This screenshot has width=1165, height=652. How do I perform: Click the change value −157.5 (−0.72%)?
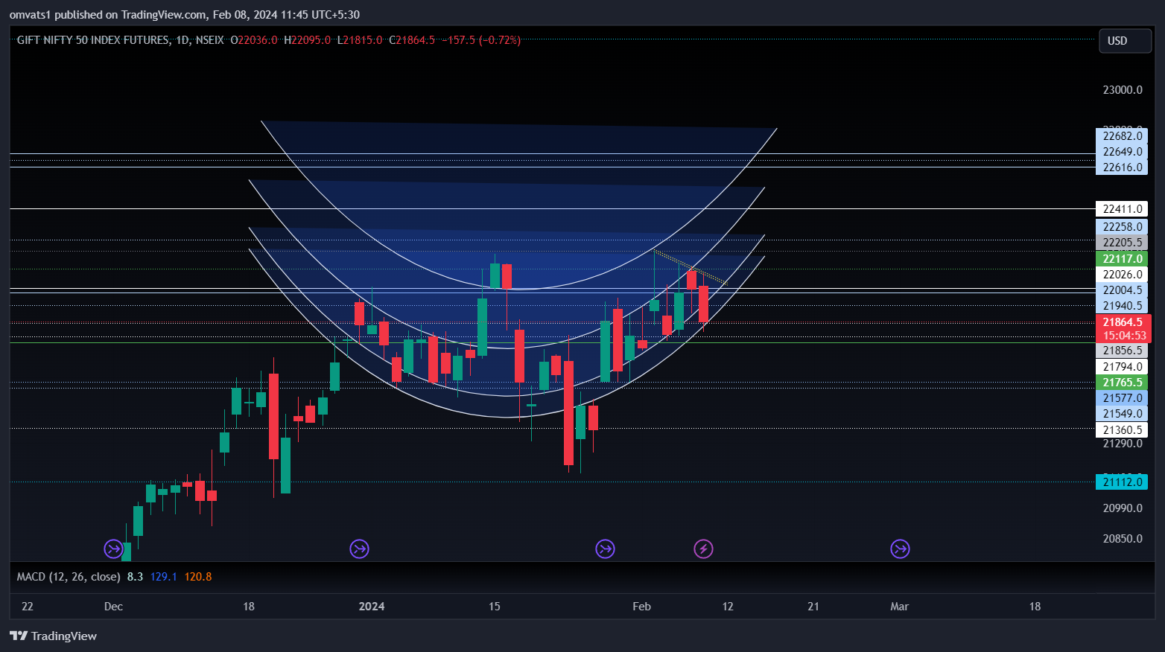click(x=481, y=40)
